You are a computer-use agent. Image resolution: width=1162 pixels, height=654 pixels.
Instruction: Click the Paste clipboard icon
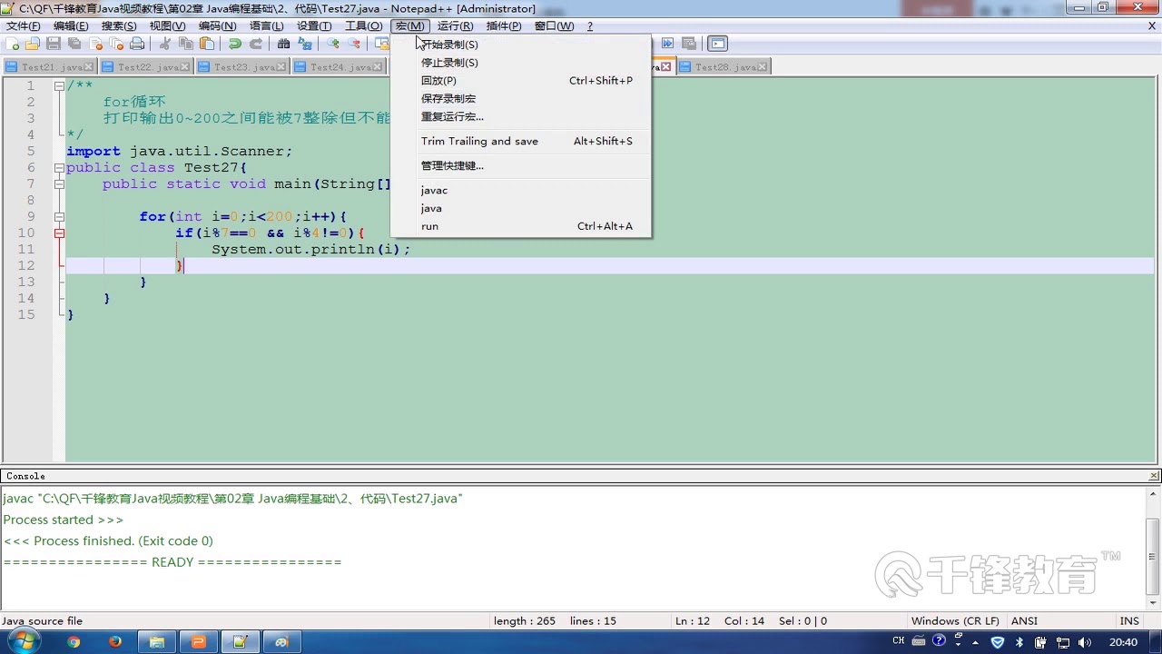[207, 44]
